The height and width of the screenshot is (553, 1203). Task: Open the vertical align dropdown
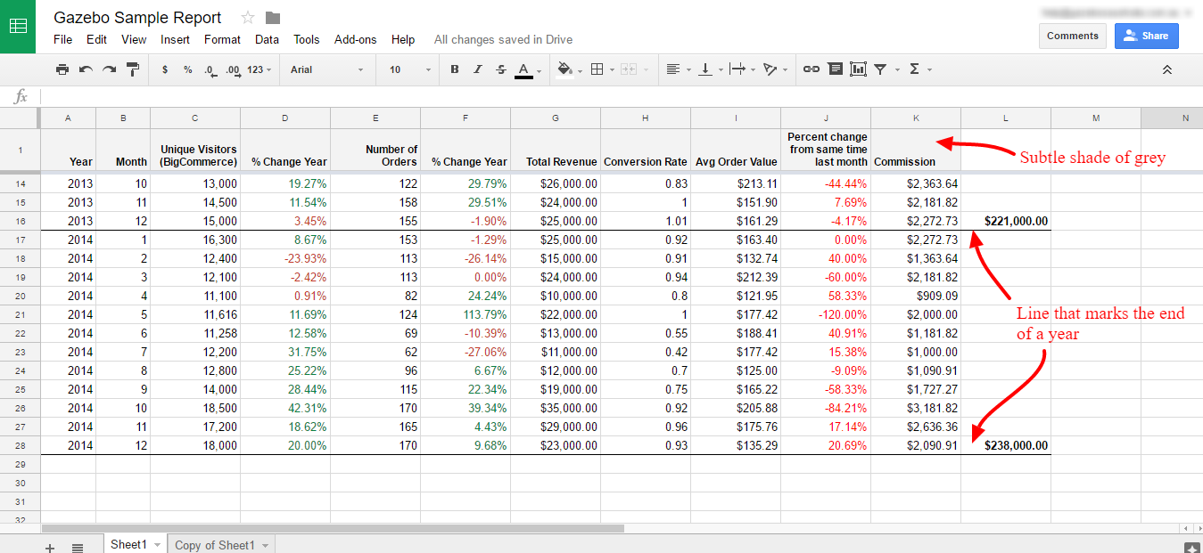(x=710, y=69)
